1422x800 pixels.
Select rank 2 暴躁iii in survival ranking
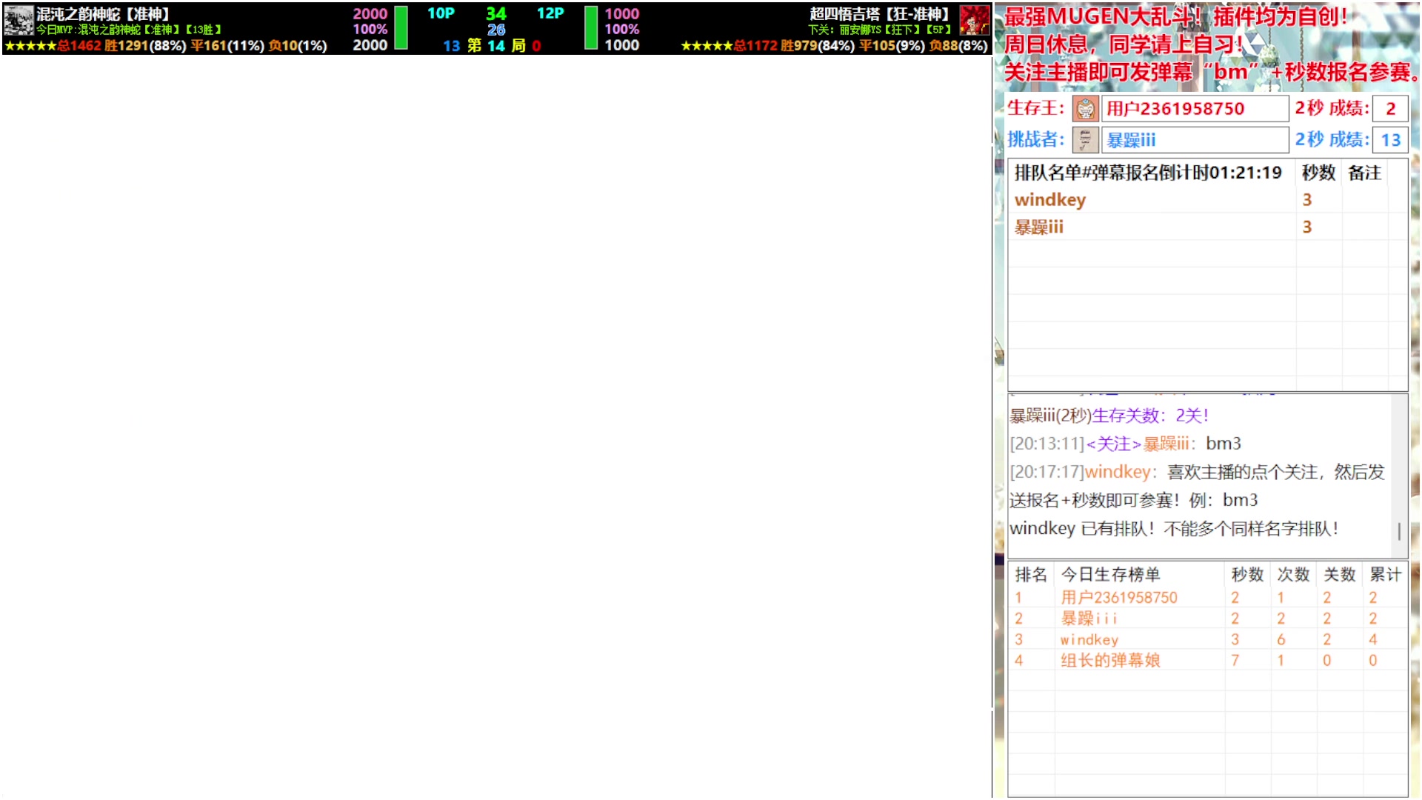(1207, 619)
